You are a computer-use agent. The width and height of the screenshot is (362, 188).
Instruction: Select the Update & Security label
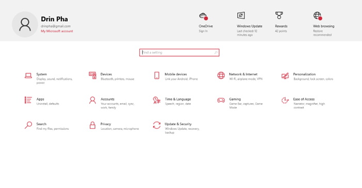pos(178,124)
